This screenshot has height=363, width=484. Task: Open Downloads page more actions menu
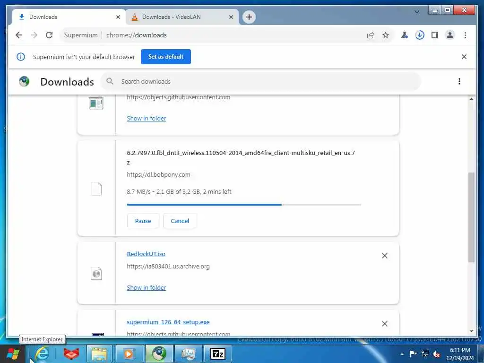459,81
